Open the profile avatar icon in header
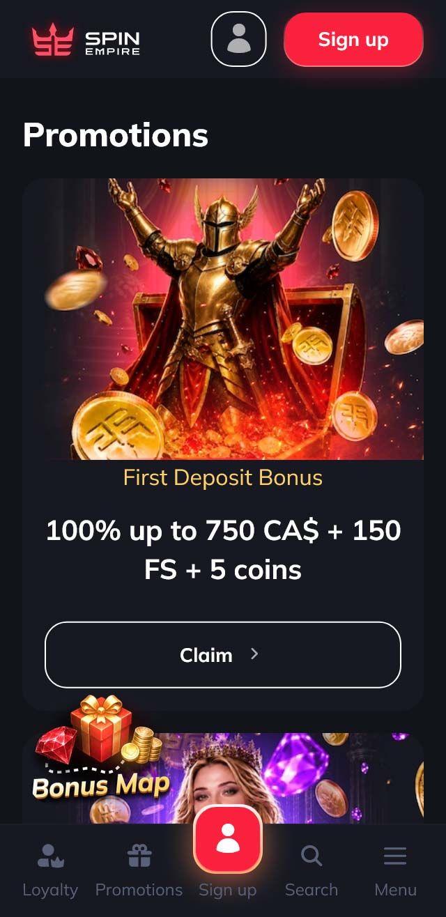This screenshot has width=446, height=917. pyautogui.click(x=239, y=39)
